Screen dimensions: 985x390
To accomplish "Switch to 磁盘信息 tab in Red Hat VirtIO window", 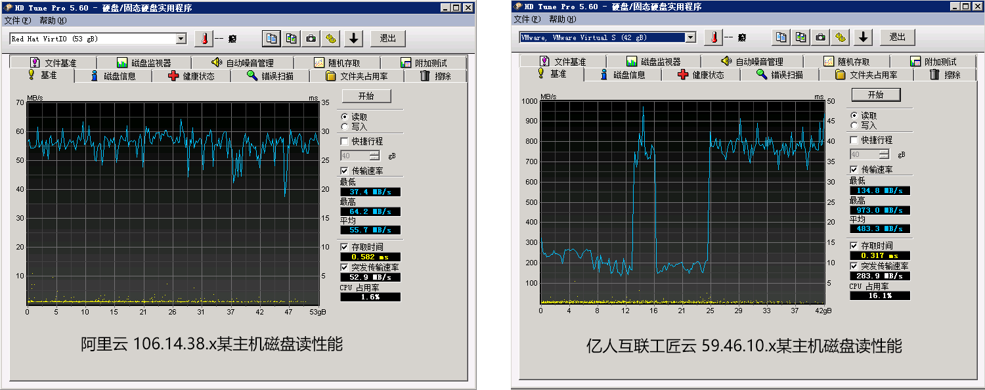I will pyautogui.click(x=113, y=76).
